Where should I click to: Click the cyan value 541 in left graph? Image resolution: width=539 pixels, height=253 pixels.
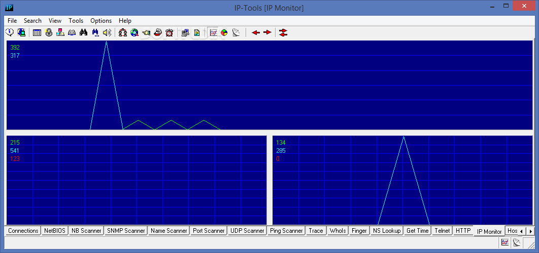(x=15, y=151)
